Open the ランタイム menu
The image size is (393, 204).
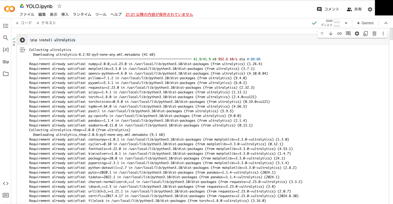coord(82,15)
